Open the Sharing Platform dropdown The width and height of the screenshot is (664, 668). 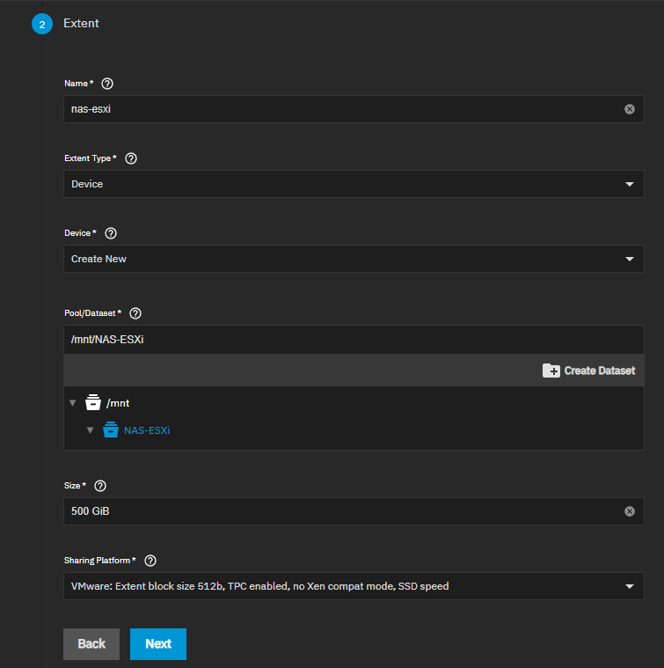point(354,586)
